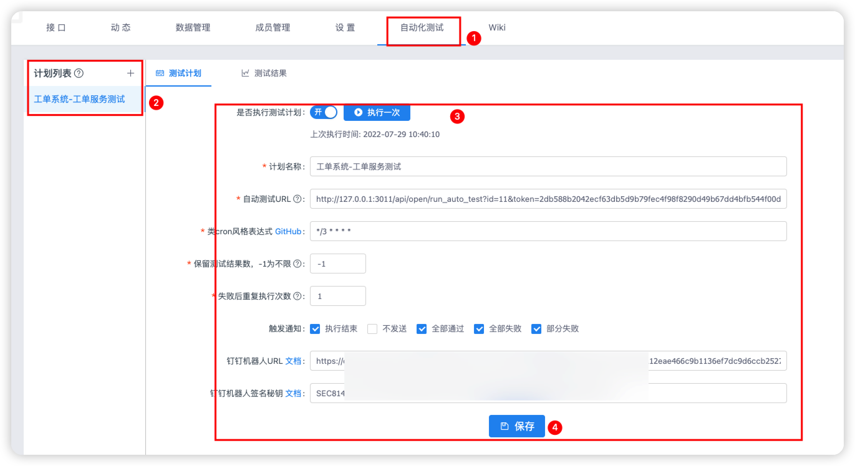The width and height of the screenshot is (855, 466).
Task: Click help icon next to 失败后重复执行次数
Action: pyautogui.click(x=297, y=296)
